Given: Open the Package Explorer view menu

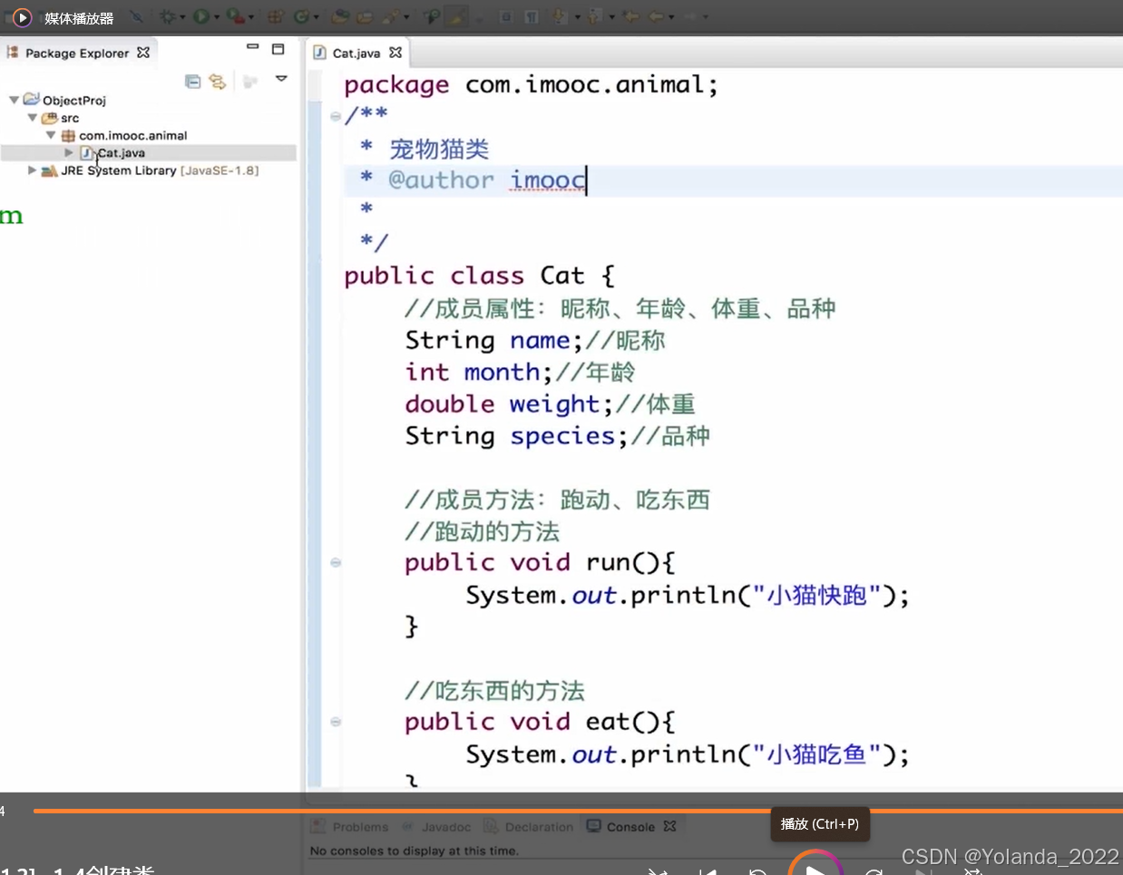Looking at the screenshot, I should [282, 79].
